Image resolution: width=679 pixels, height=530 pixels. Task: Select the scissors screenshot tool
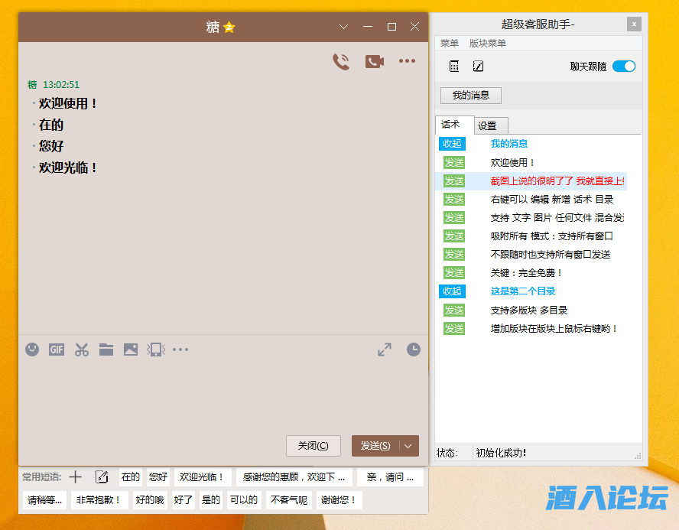click(x=82, y=350)
